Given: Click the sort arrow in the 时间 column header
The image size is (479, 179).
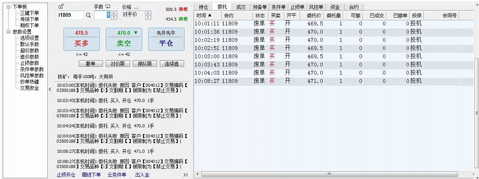Looking at the screenshot, I should (210, 15).
